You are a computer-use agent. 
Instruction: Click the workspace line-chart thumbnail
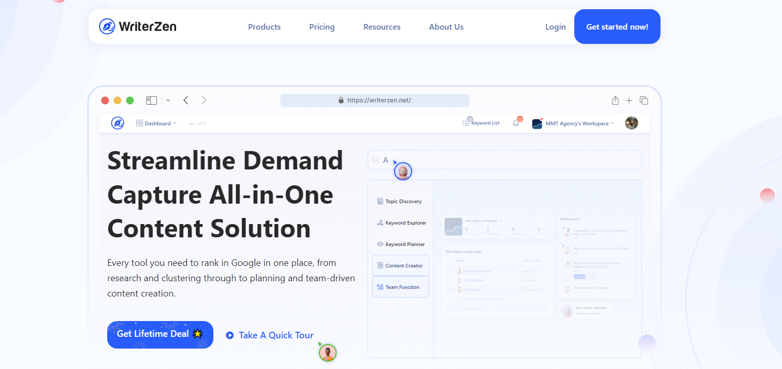click(453, 227)
